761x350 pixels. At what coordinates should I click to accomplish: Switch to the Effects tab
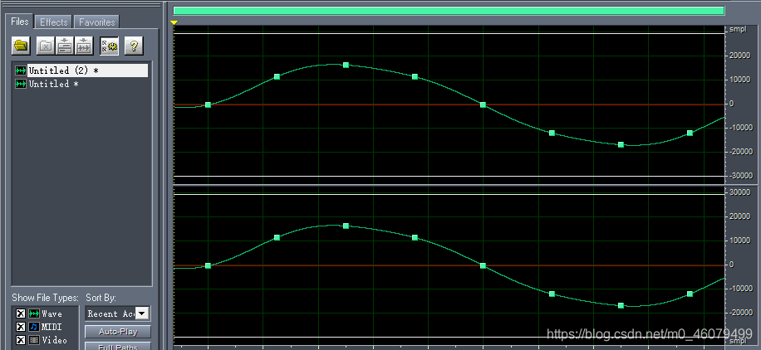coord(53,22)
